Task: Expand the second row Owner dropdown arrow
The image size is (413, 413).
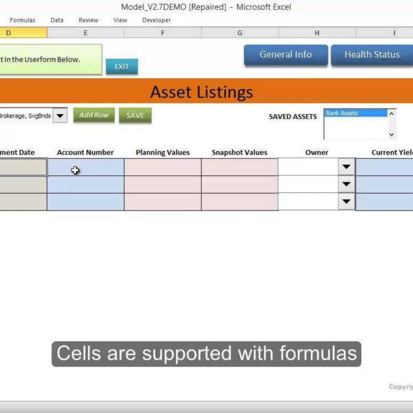Action: coord(346,184)
